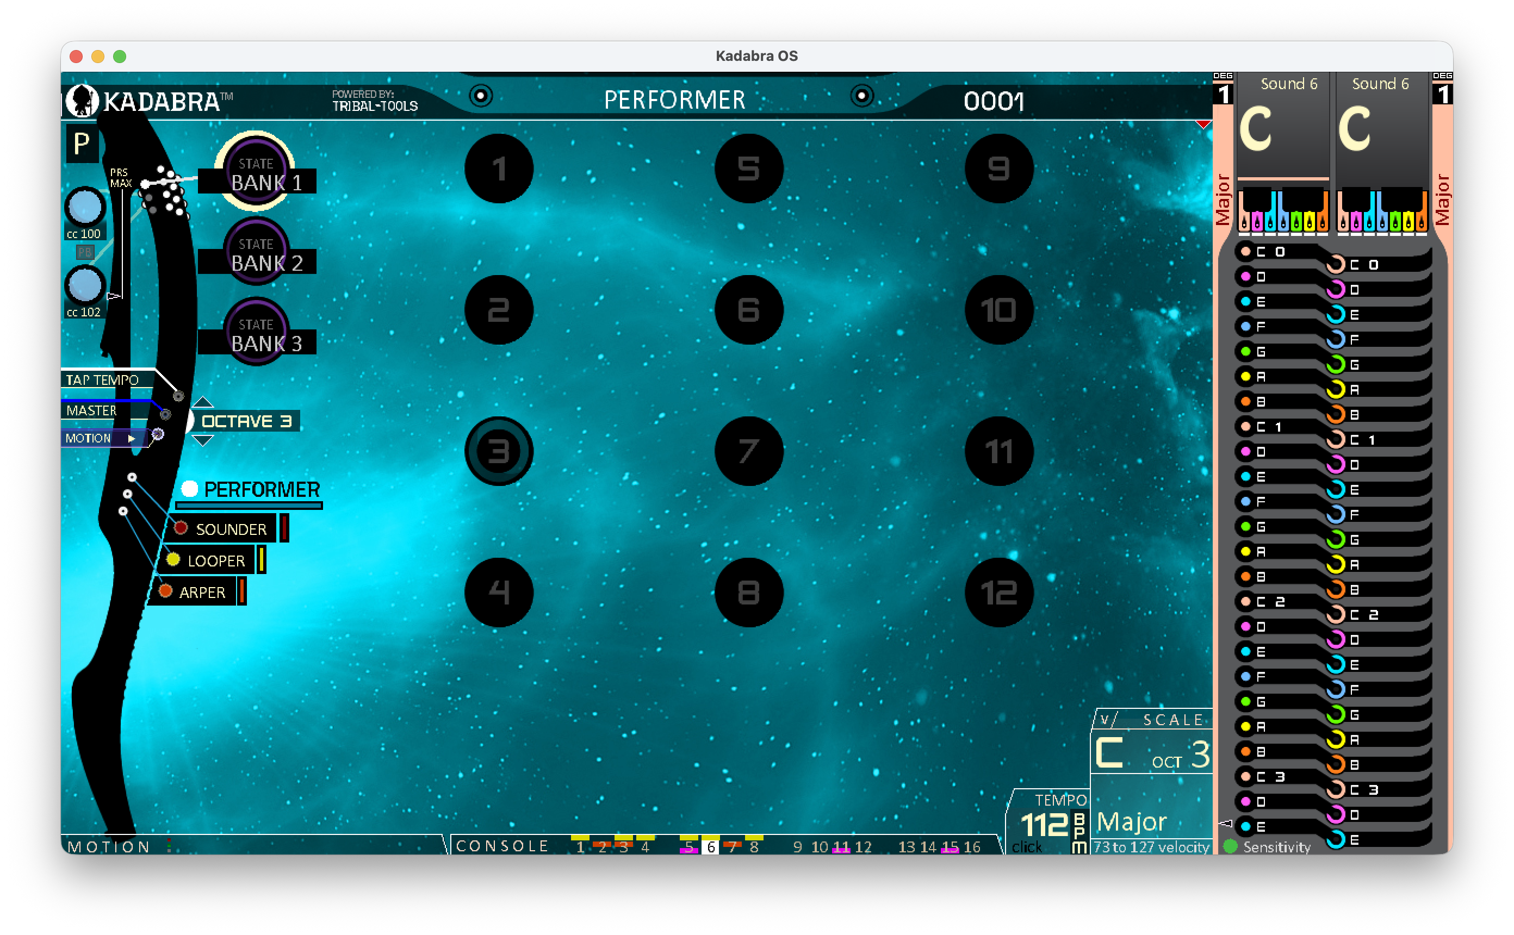Trigger performer pad 12

point(999,593)
